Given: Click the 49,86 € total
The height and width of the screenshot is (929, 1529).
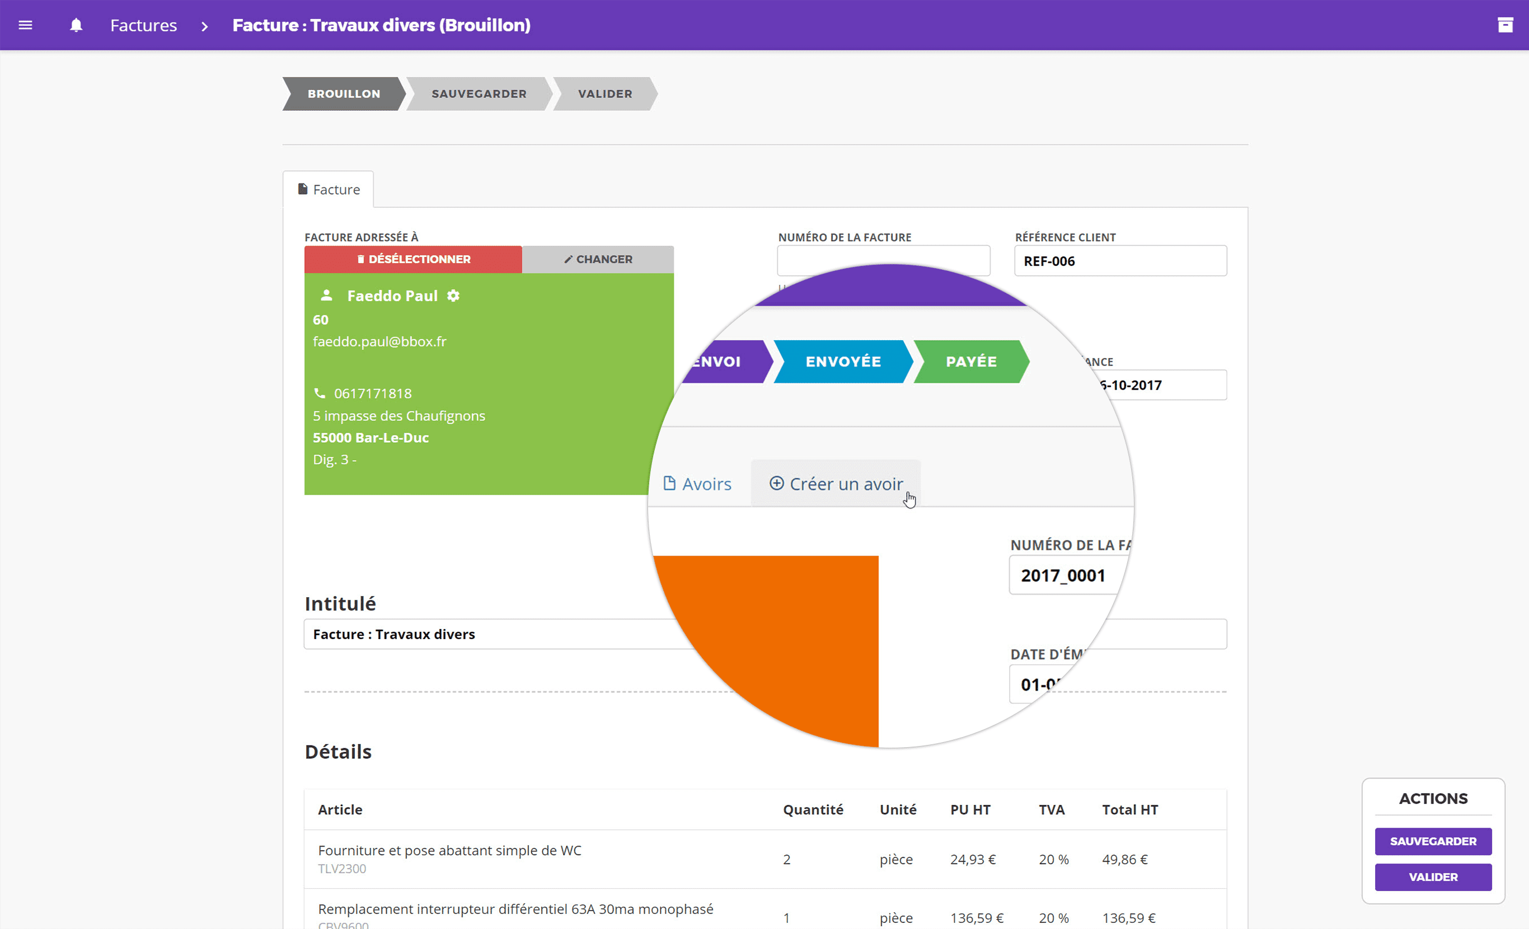Looking at the screenshot, I should (1124, 859).
